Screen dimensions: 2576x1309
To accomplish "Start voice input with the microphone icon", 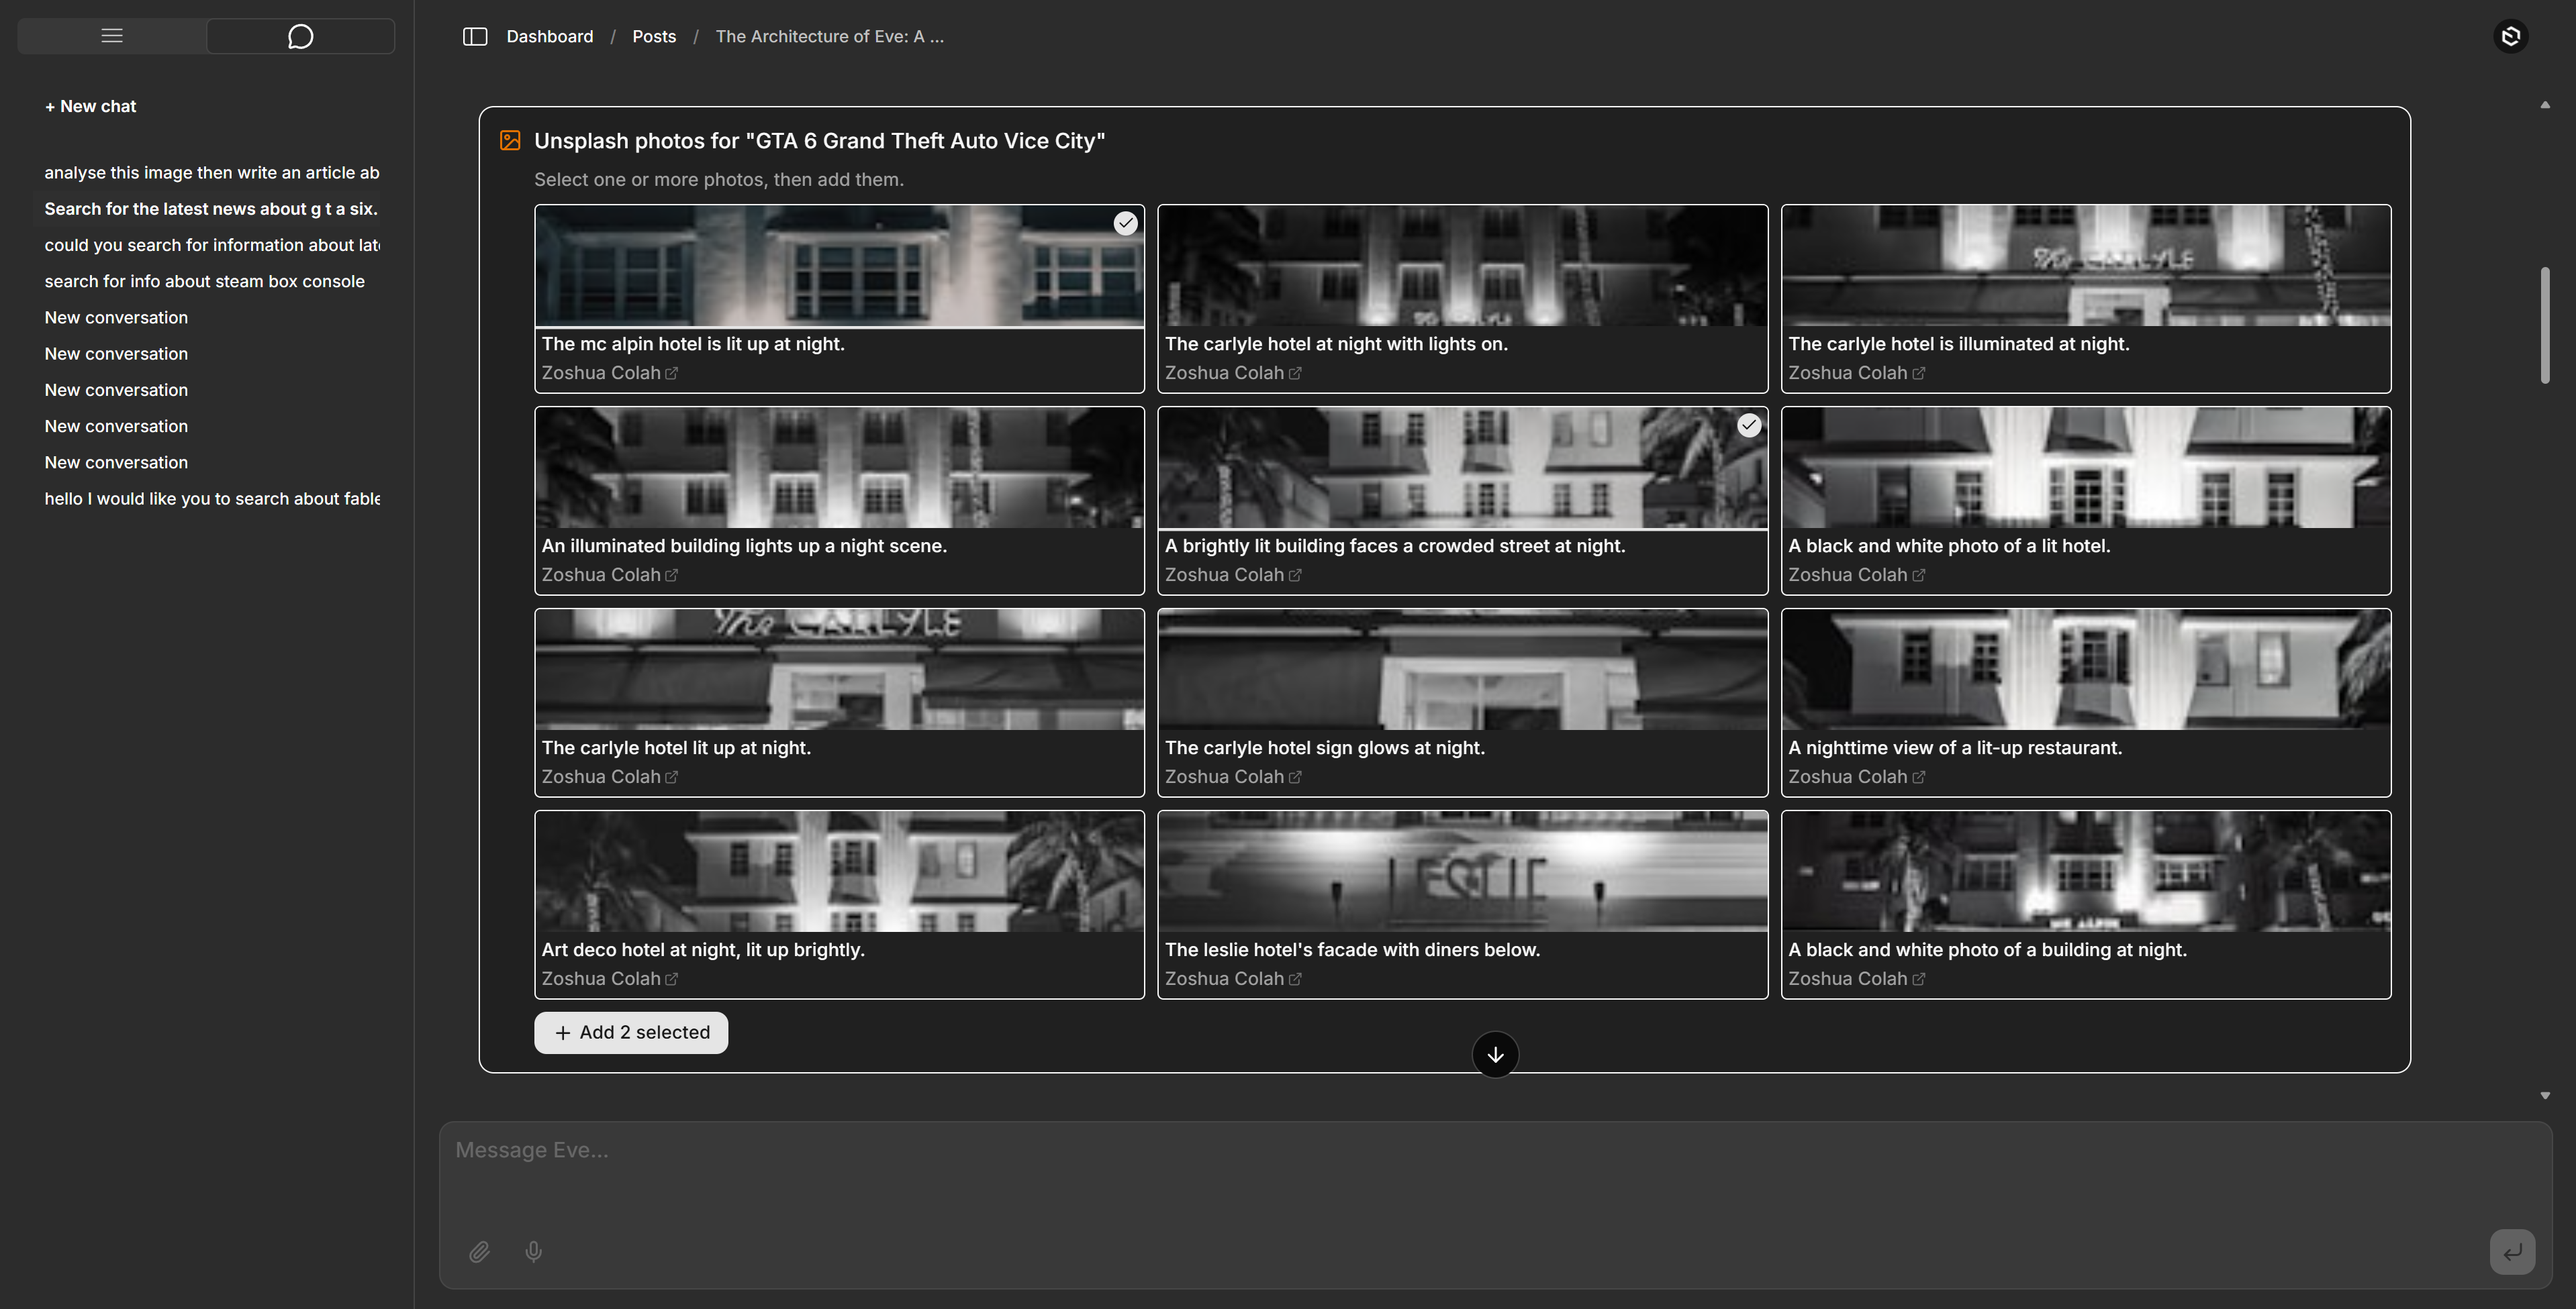I will pyautogui.click(x=534, y=1251).
